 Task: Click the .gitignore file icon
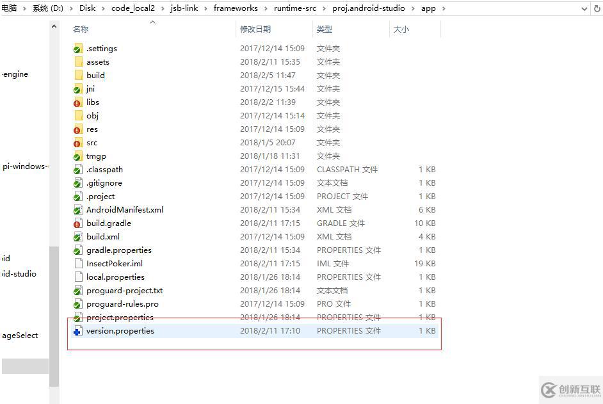click(78, 183)
